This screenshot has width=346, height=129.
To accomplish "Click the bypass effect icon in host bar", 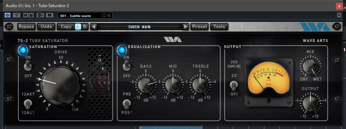I will pos(17,15).
